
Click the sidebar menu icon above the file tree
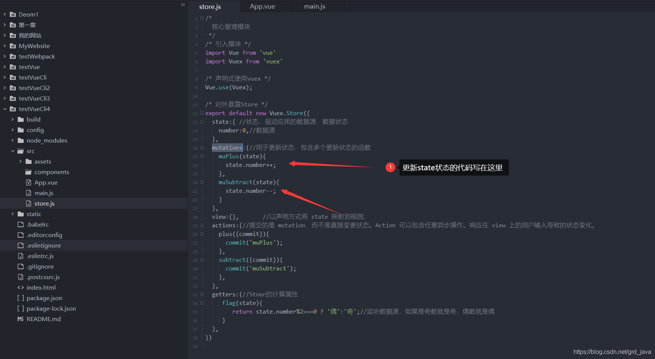(183, 5)
